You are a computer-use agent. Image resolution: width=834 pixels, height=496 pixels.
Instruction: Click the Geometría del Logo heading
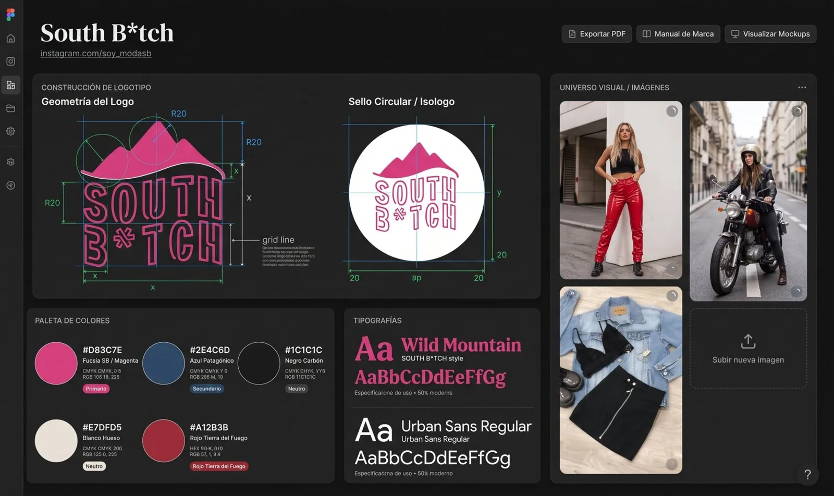88,102
